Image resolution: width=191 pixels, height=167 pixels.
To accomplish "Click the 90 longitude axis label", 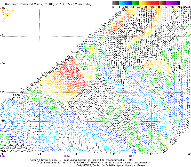I will click(189, 154).
